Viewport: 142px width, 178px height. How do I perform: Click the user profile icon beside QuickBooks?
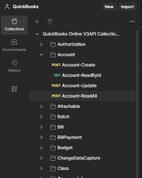[x=7, y=7]
